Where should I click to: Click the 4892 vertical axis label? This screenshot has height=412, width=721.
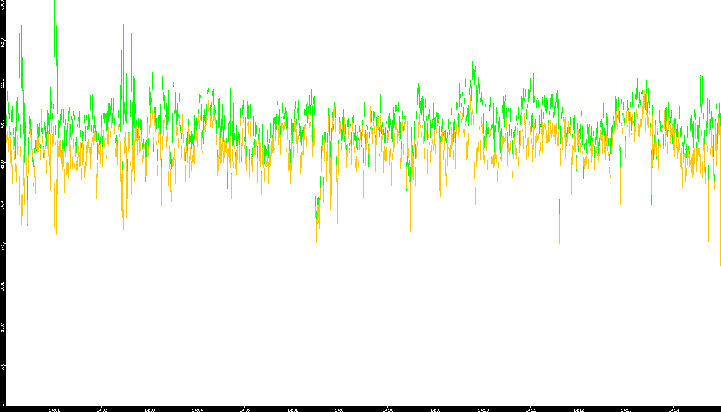[2, 124]
